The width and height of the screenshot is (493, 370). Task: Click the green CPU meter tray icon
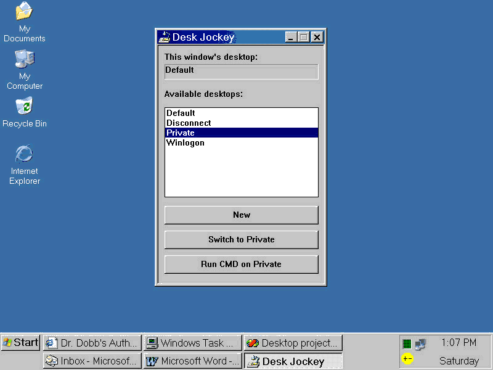407,344
